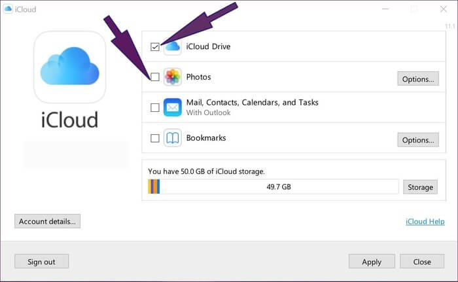
Task: Click the Photos pinwheel icon
Action: (x=172, y=77)
